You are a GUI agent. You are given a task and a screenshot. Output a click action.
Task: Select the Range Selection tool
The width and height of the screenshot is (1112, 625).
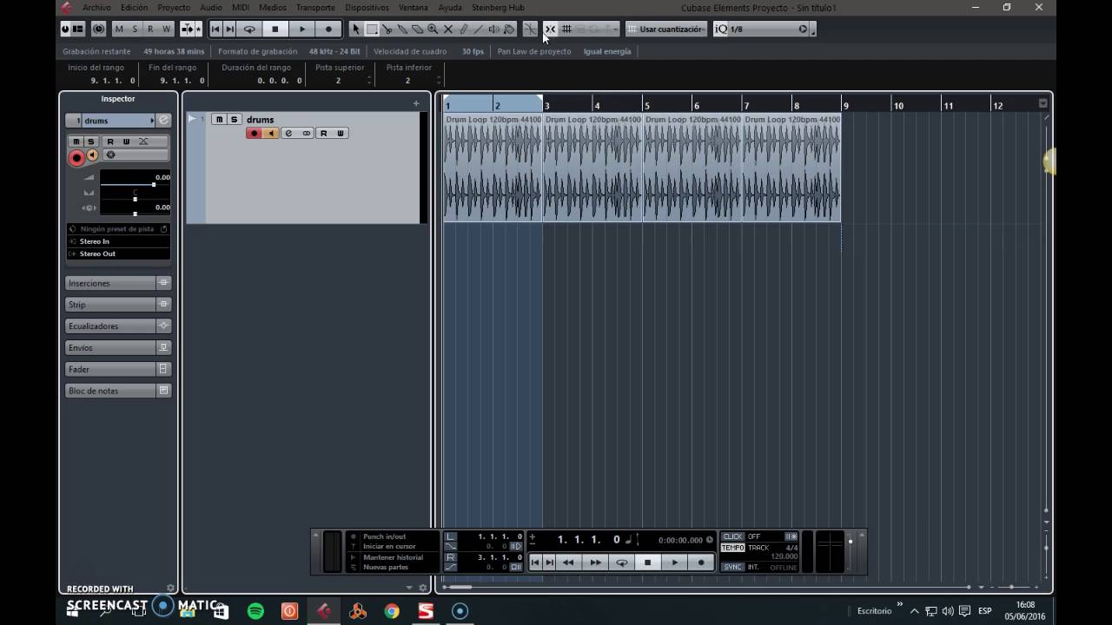[x=371, y=29]
